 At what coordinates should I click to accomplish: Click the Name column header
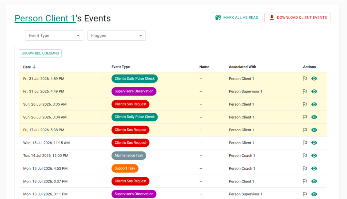pyautogui.click(x=204, y=67)
